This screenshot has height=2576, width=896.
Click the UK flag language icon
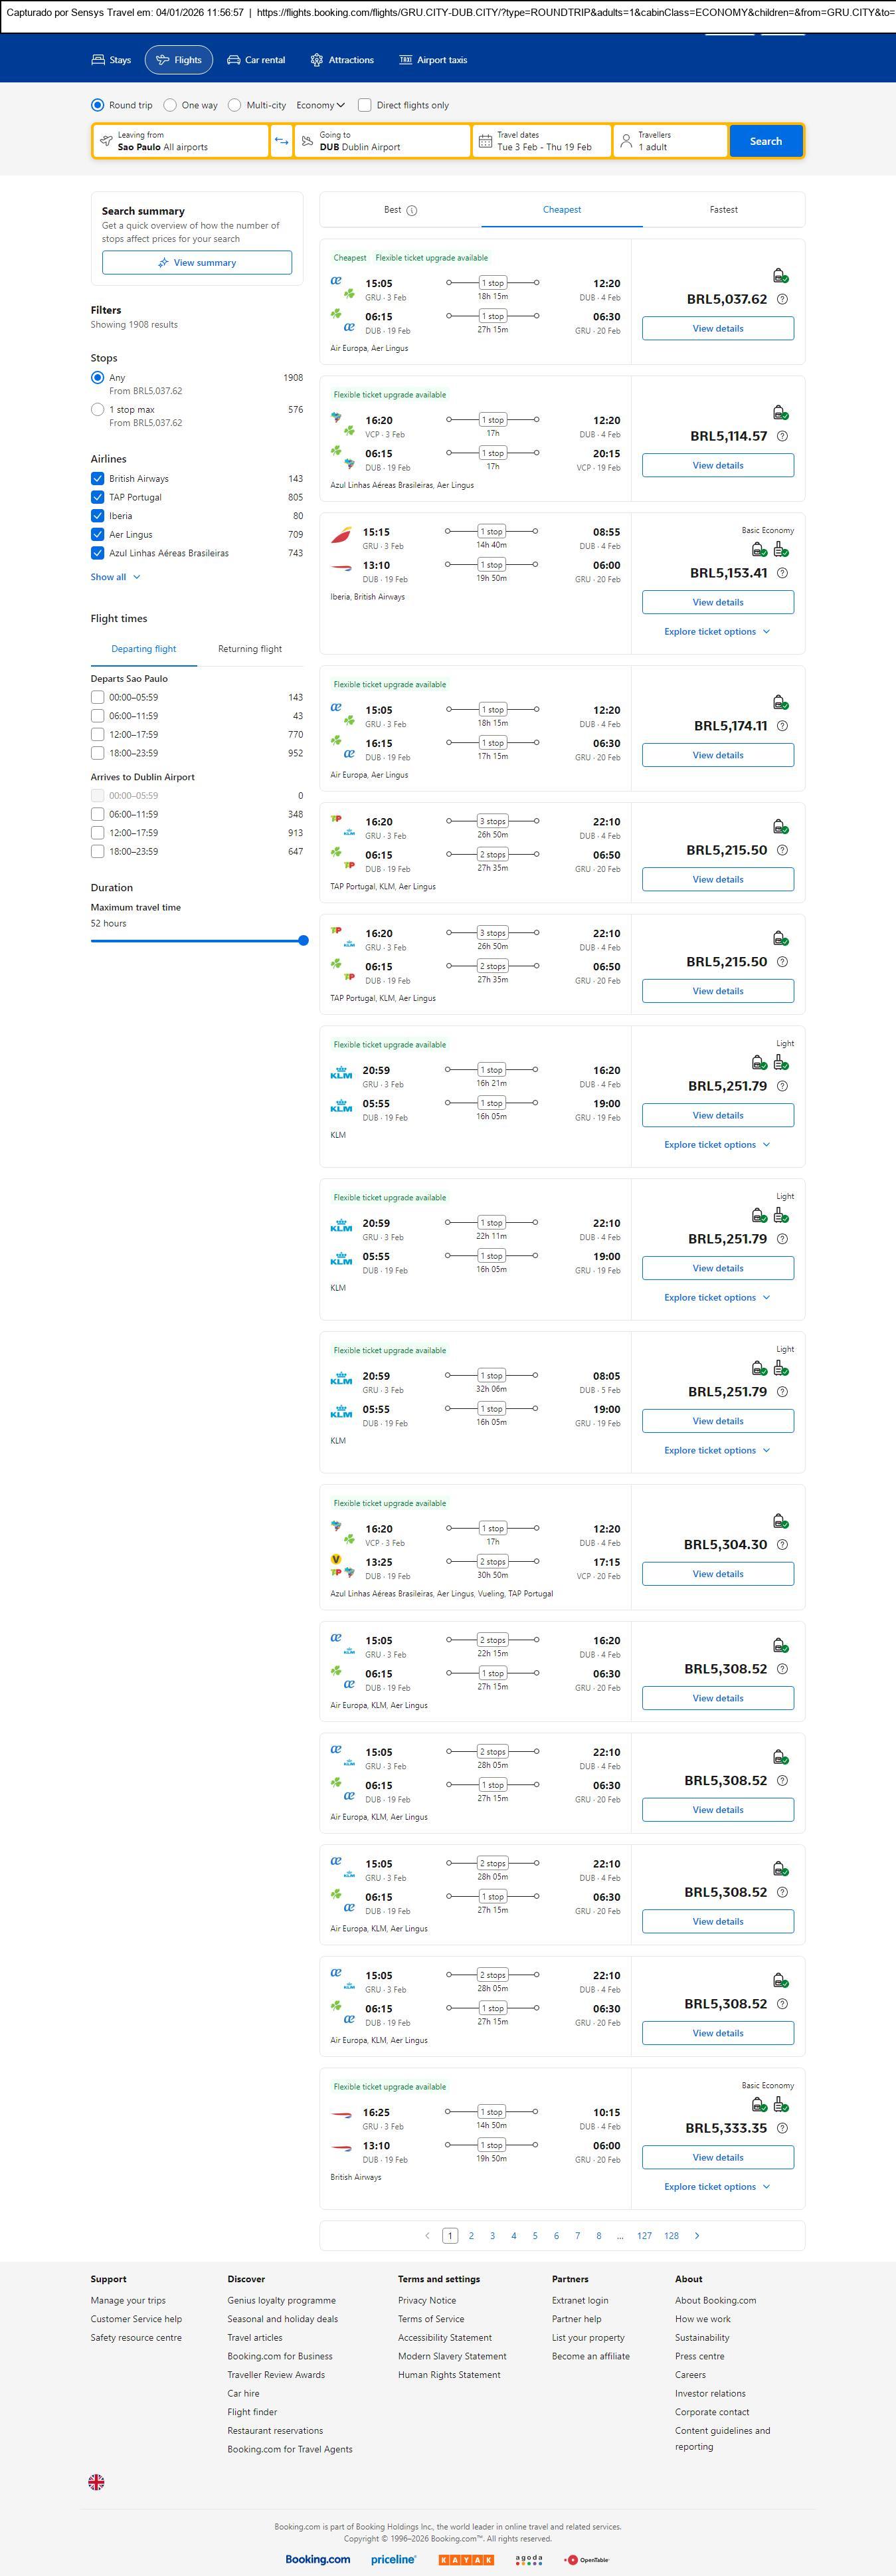[97, 2481]
